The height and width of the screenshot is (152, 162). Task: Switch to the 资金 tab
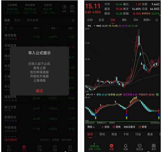(114, 134)
